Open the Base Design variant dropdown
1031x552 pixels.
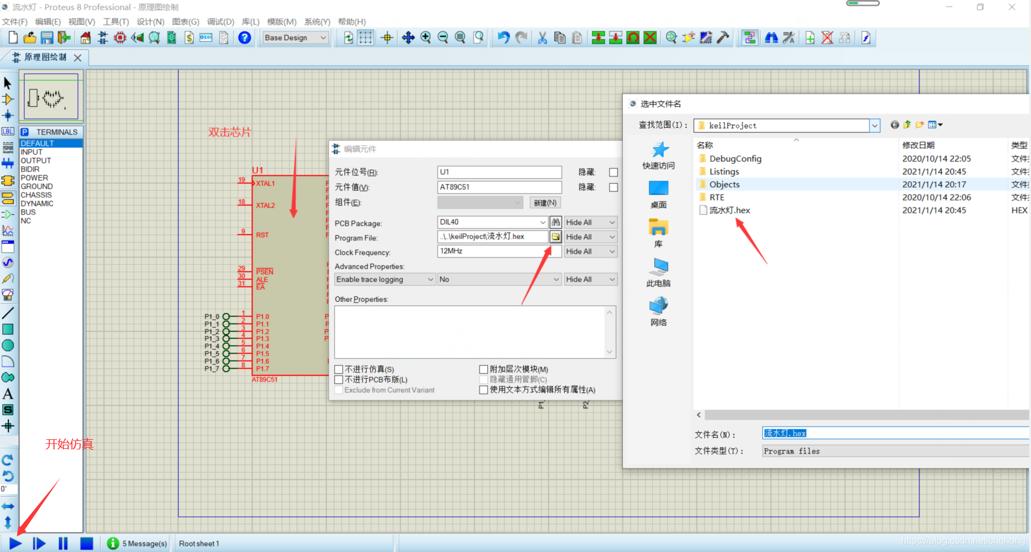[x=296, y=38]
